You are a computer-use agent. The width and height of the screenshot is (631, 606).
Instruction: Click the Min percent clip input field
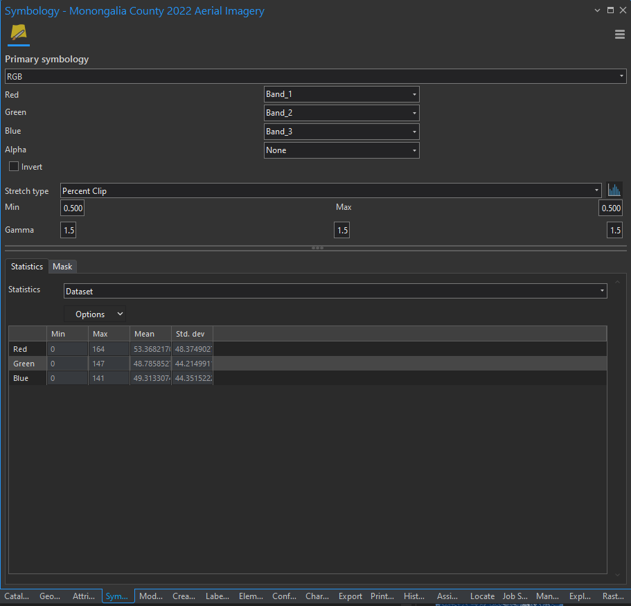click(72, 208)
